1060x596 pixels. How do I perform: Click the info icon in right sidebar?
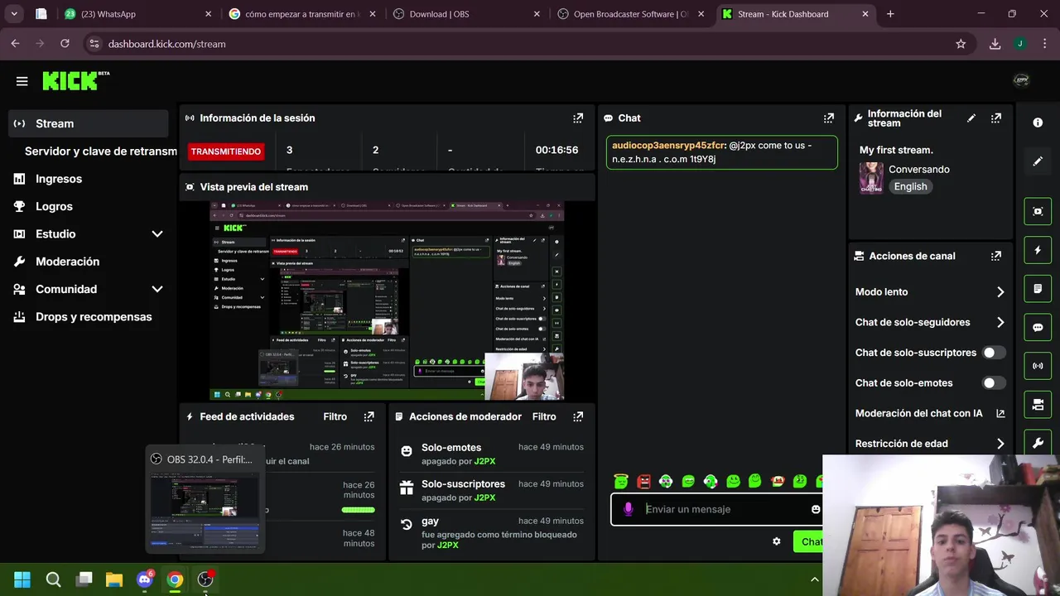pos(1038,123)
